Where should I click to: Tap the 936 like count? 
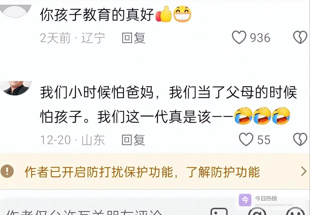coord(260,38)
